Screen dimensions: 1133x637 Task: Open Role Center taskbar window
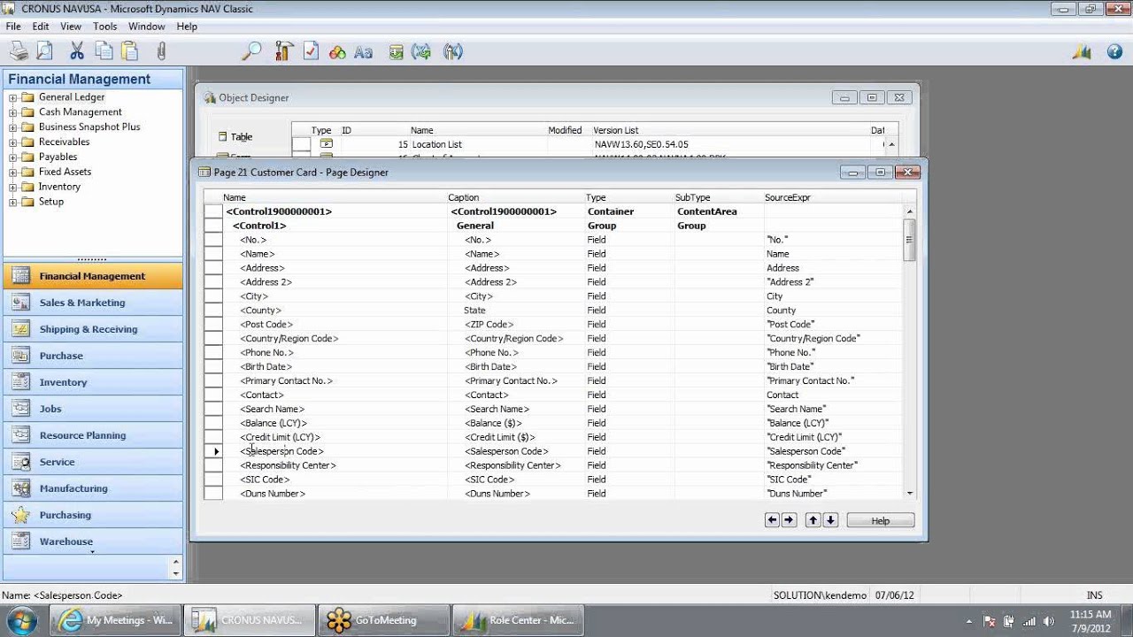point(519,620)
